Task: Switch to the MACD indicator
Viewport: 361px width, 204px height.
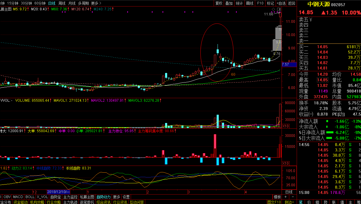Action: click(18, 197)
